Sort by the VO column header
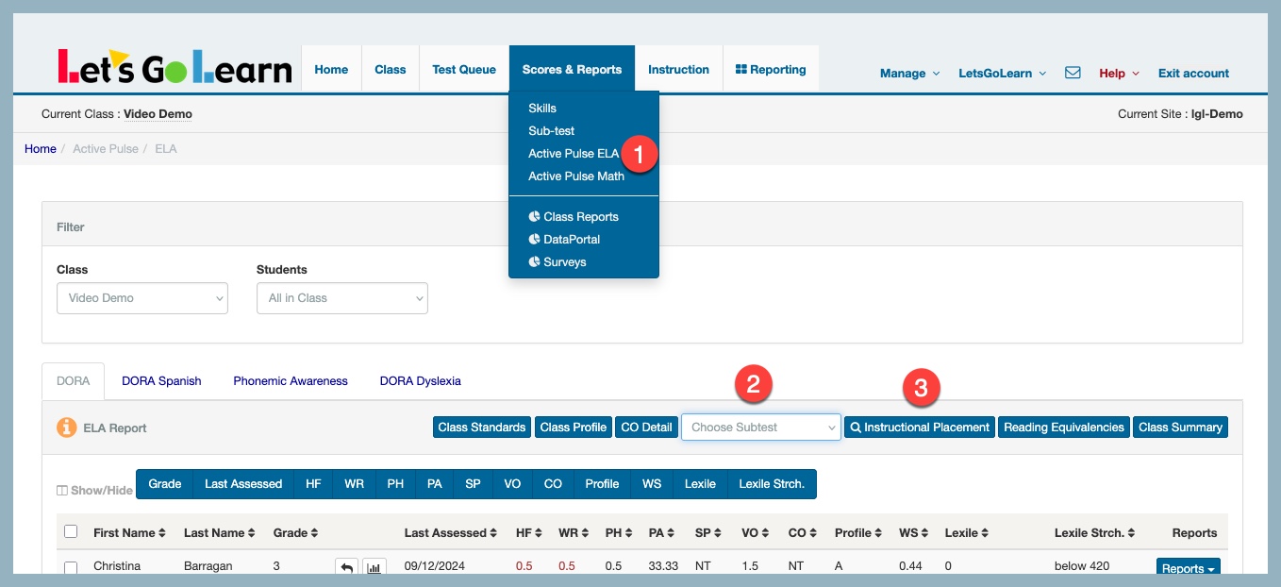This screenshot has height=587, width=1281. (x=756, y=533)
